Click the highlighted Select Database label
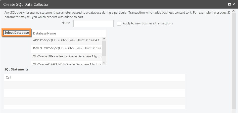This screenshot has width=238, height=113. click(x=17, y=33)
